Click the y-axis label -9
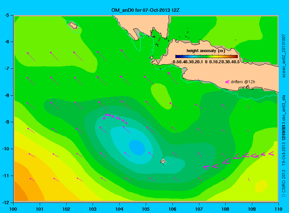The height and width of the screenshot is (213, 289). (7, 122)
